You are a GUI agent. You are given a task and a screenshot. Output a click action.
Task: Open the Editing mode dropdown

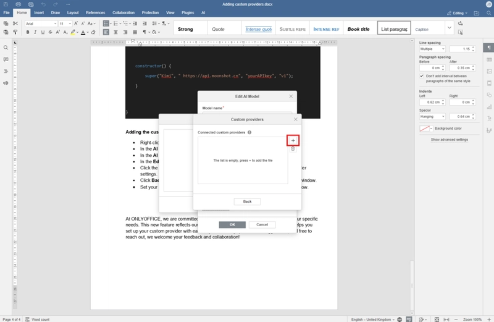click(x=457, y=13)
